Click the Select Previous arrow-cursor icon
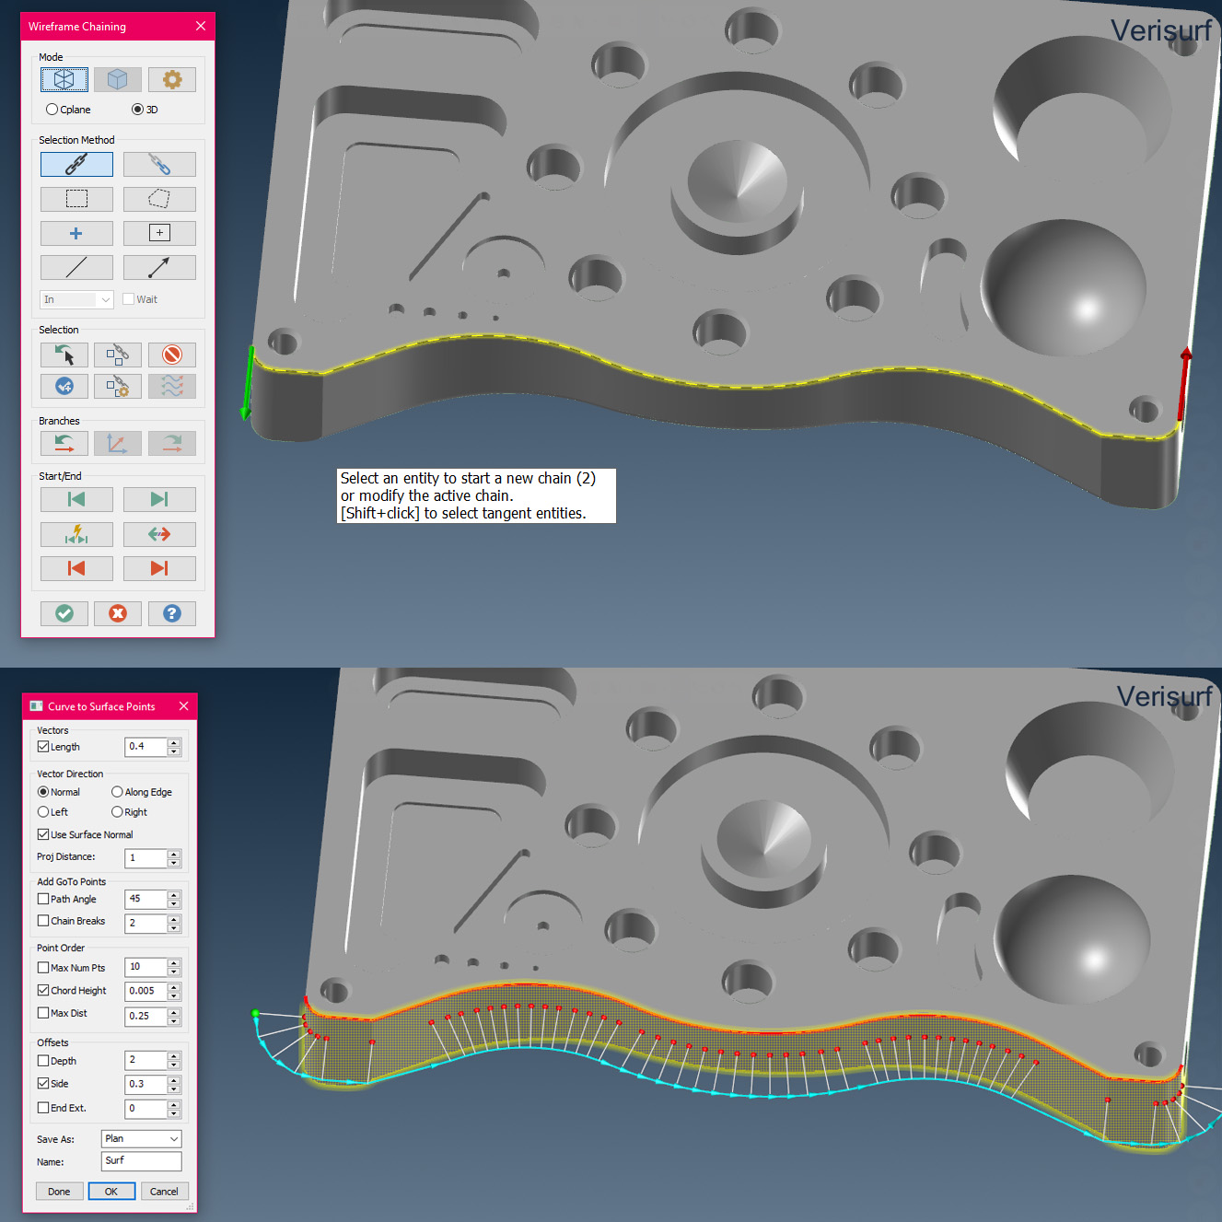 click(64, 355)
